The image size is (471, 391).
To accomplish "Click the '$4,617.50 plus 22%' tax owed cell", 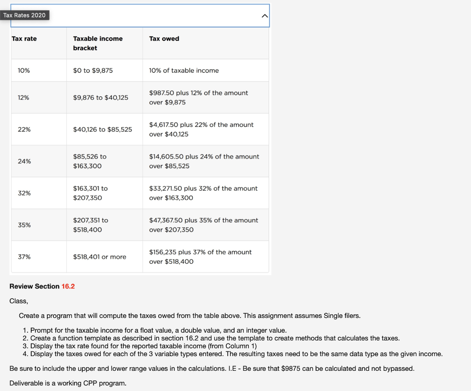I will (x=206, y=129).
